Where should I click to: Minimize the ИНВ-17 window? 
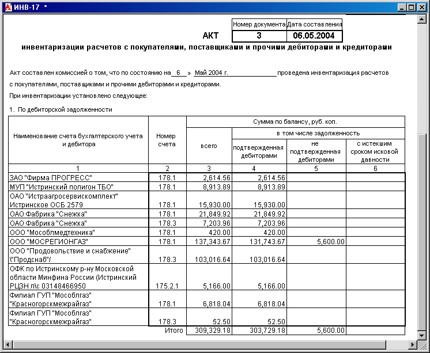tap(402, 7)
